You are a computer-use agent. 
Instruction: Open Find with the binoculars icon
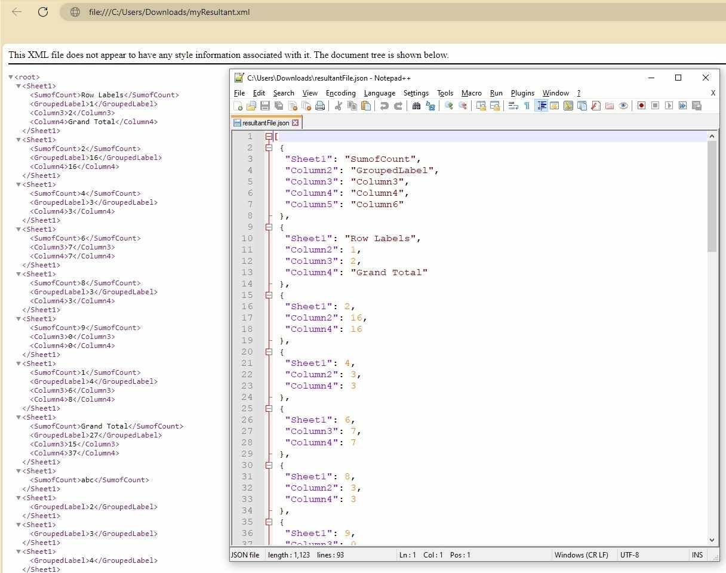coord(416,106)
